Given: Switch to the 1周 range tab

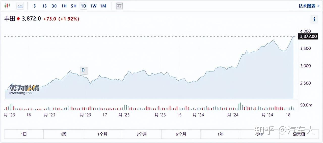Looking at the screenshot, I should [x=63, y=134].
